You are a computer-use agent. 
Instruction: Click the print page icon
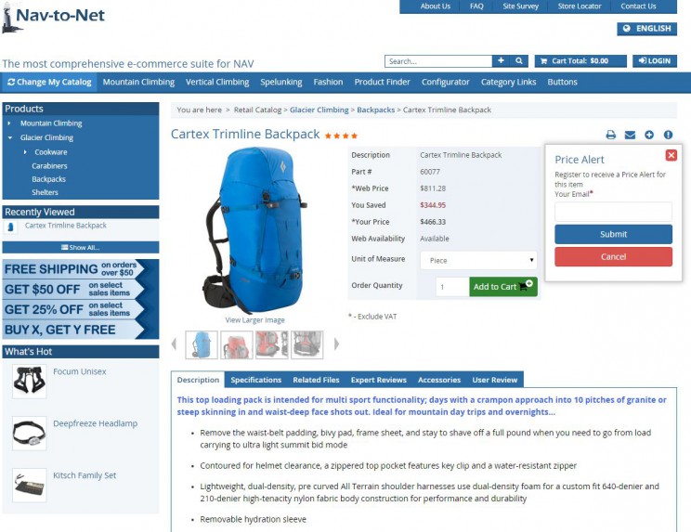click(x=610, y=135)
